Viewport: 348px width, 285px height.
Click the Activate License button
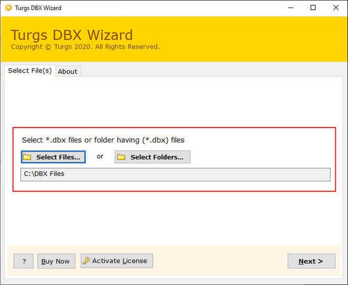point(117,261)
